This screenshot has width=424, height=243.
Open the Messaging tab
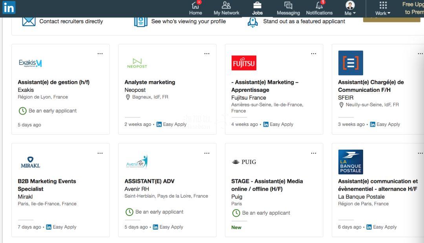point(288,8)
